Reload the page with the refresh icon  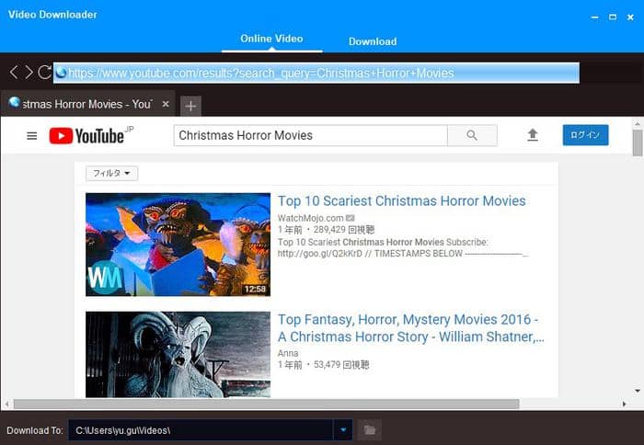(x=45, y=73)
